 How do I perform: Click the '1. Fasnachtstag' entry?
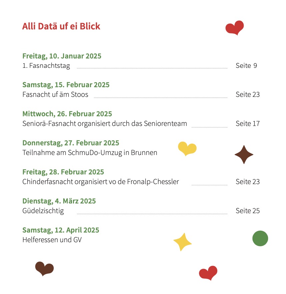pyautogui.click(x=46, y=66)
